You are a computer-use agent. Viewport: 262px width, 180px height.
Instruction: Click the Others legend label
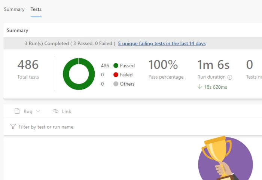[x=127, y=84]
